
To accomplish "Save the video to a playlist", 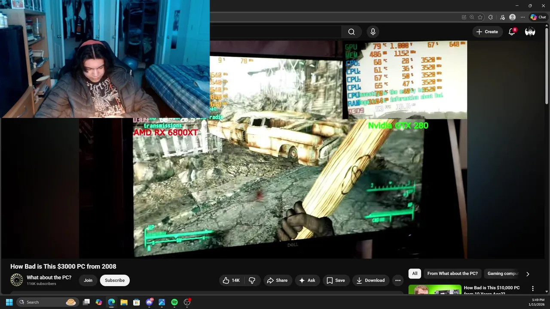I will click(x=336, y=280).
